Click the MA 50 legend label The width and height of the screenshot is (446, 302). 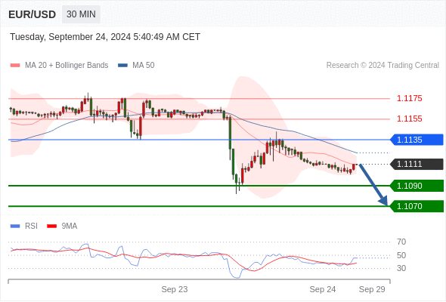[144, 66]
